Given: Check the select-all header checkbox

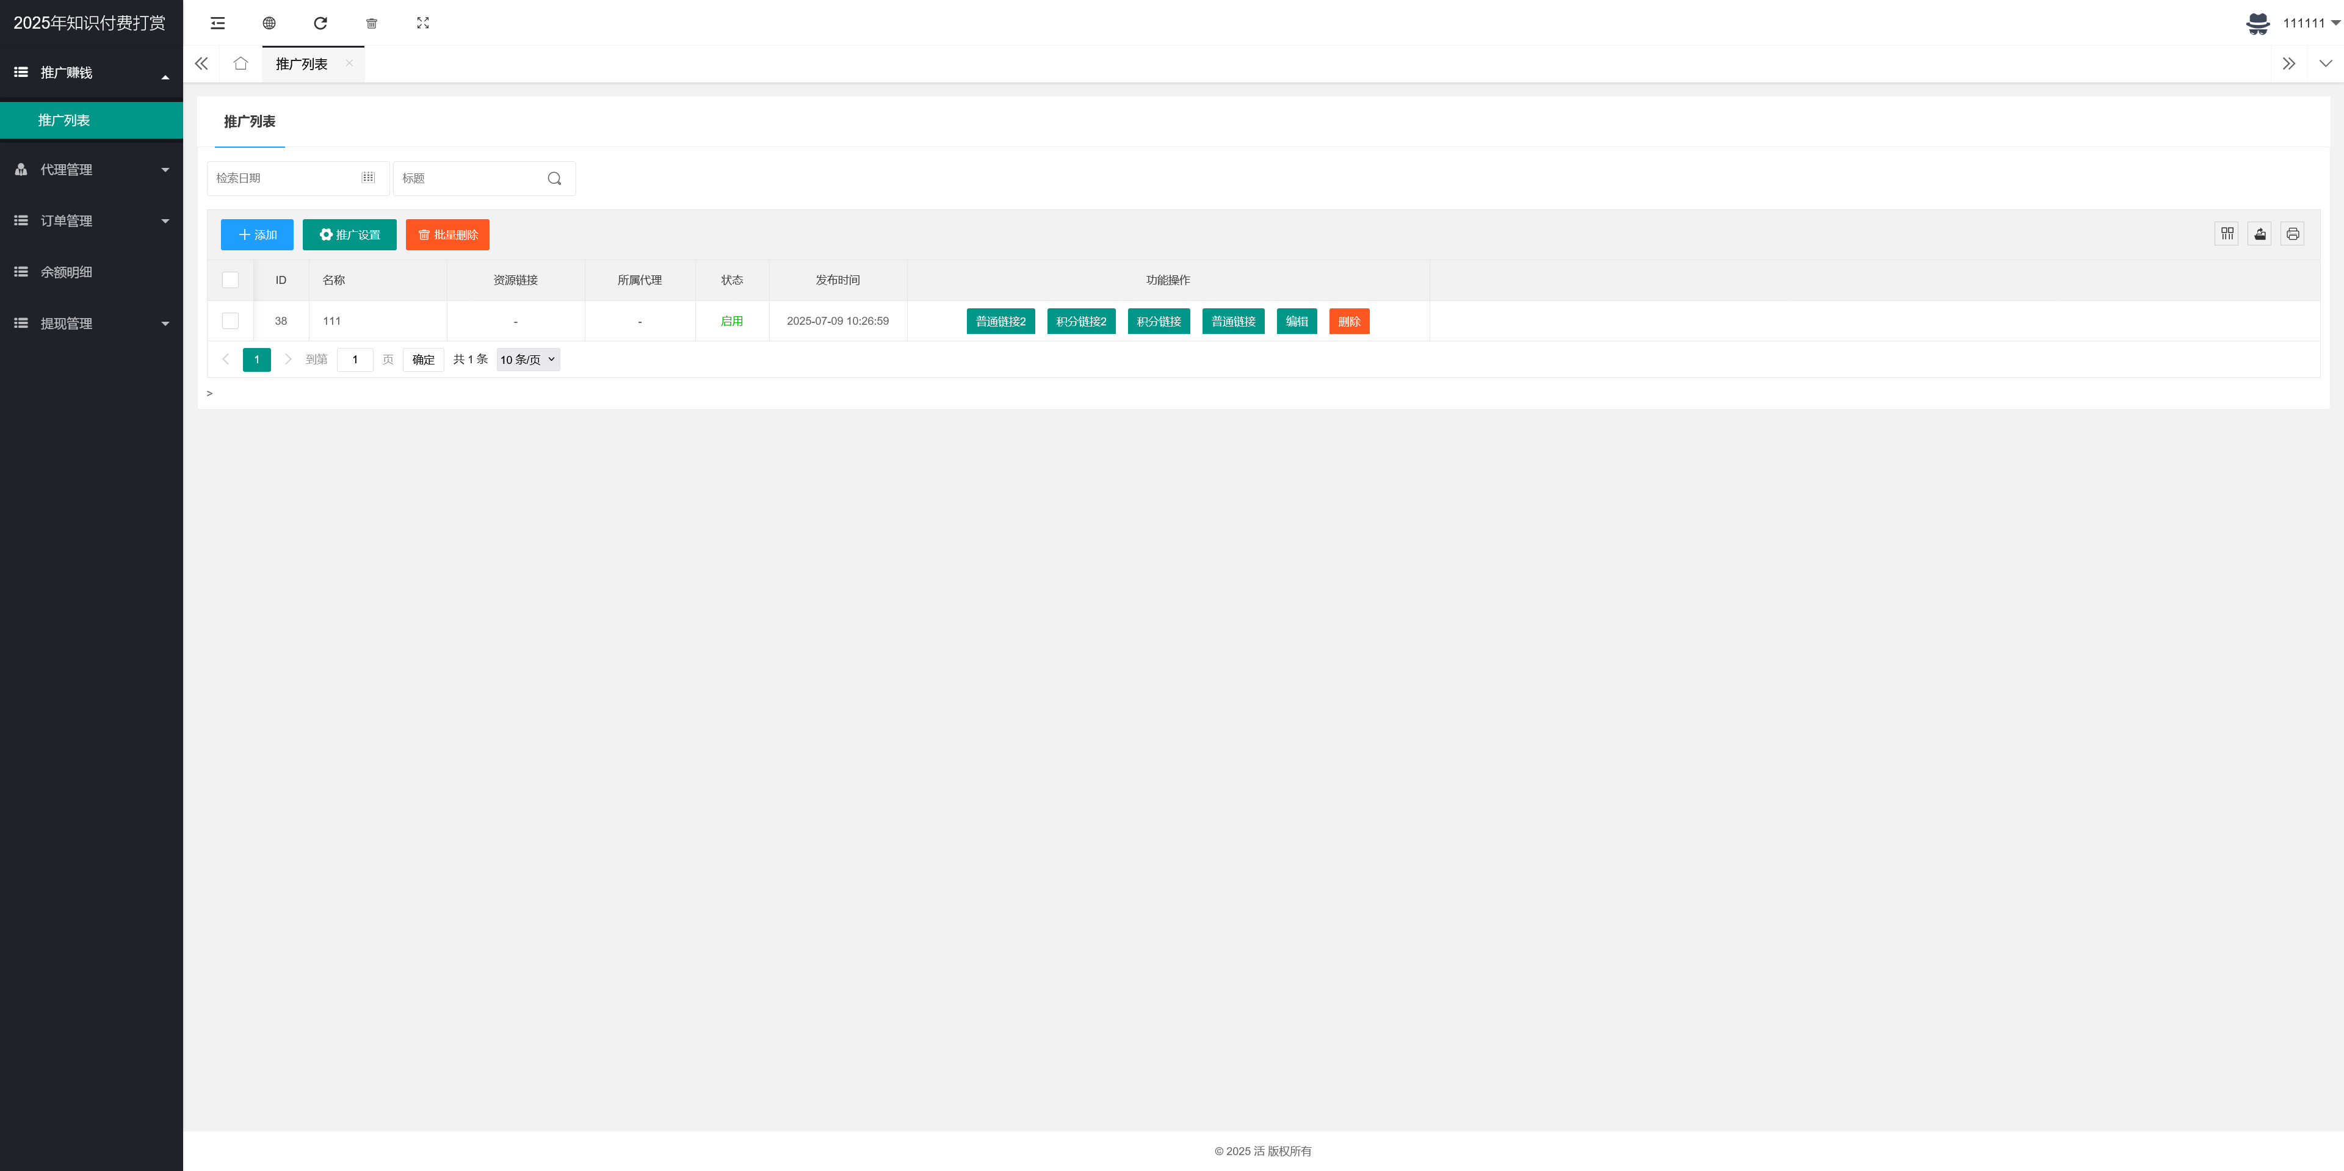Looking at the screenshot, I should [230, 280].
